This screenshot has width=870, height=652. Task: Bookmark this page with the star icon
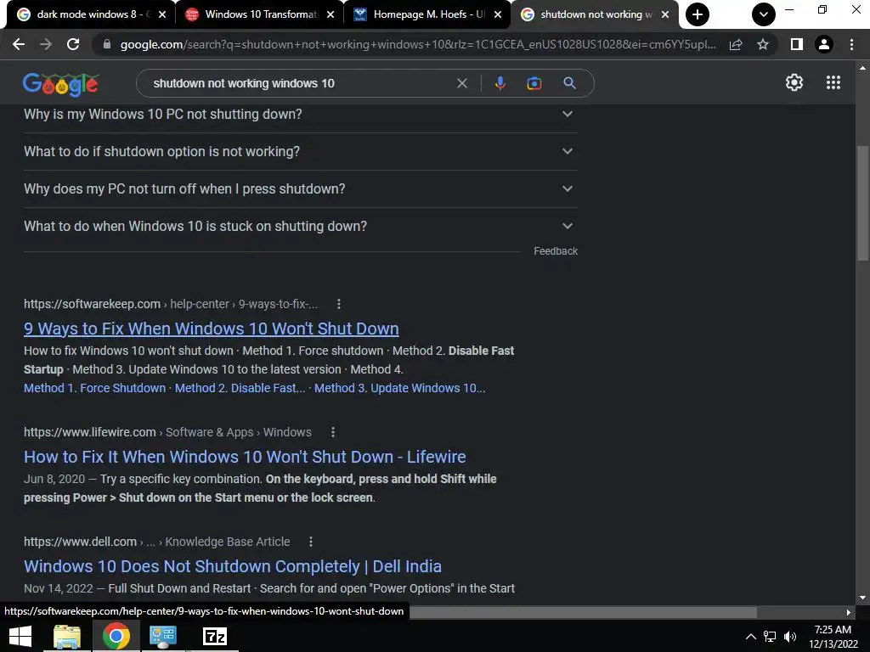click(x=763, y=44)
